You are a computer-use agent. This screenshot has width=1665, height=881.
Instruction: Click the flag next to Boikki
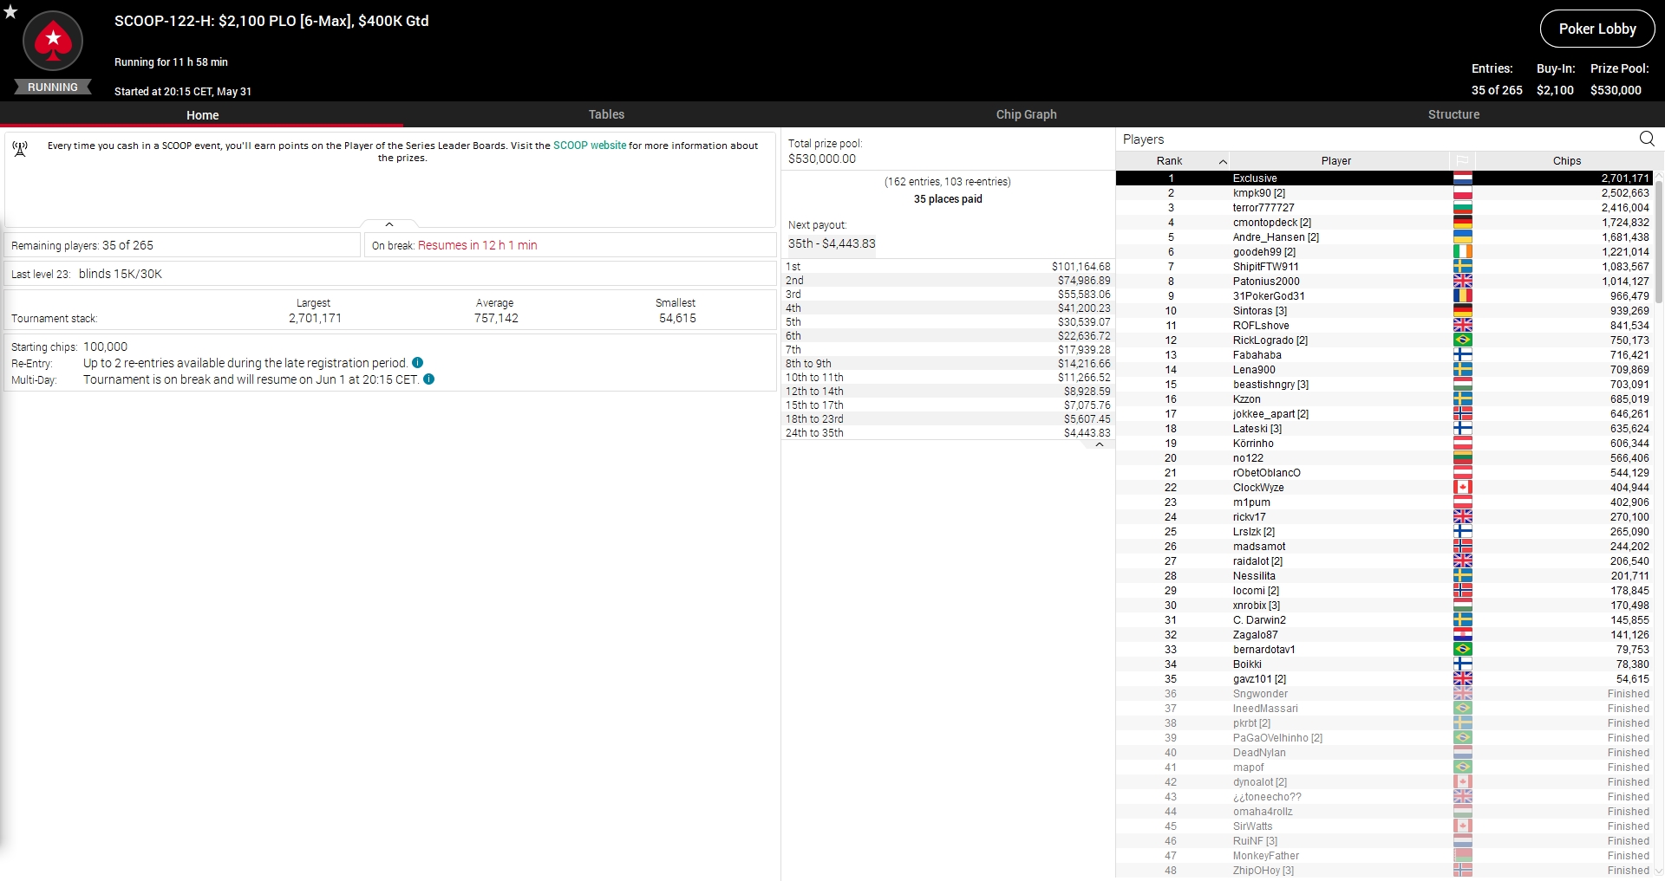pyautogui.click(x=1462, y=664)
